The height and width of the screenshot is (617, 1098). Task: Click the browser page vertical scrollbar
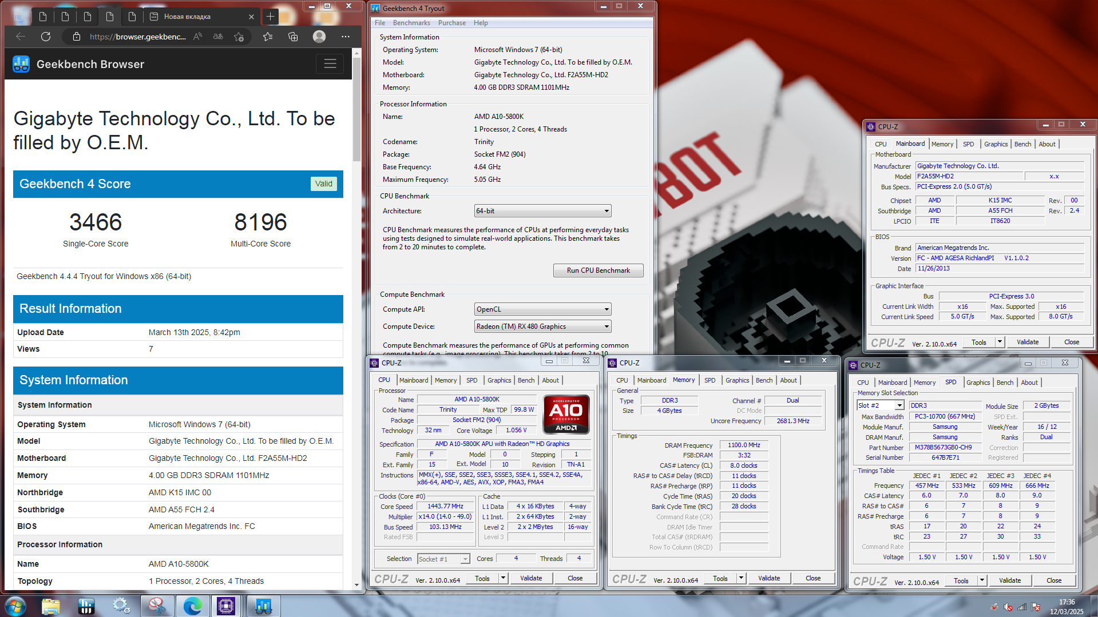click(x=356, y=109)
